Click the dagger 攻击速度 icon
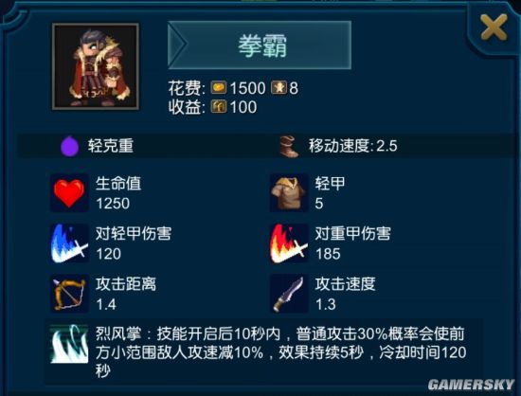 tap(288, 294)
